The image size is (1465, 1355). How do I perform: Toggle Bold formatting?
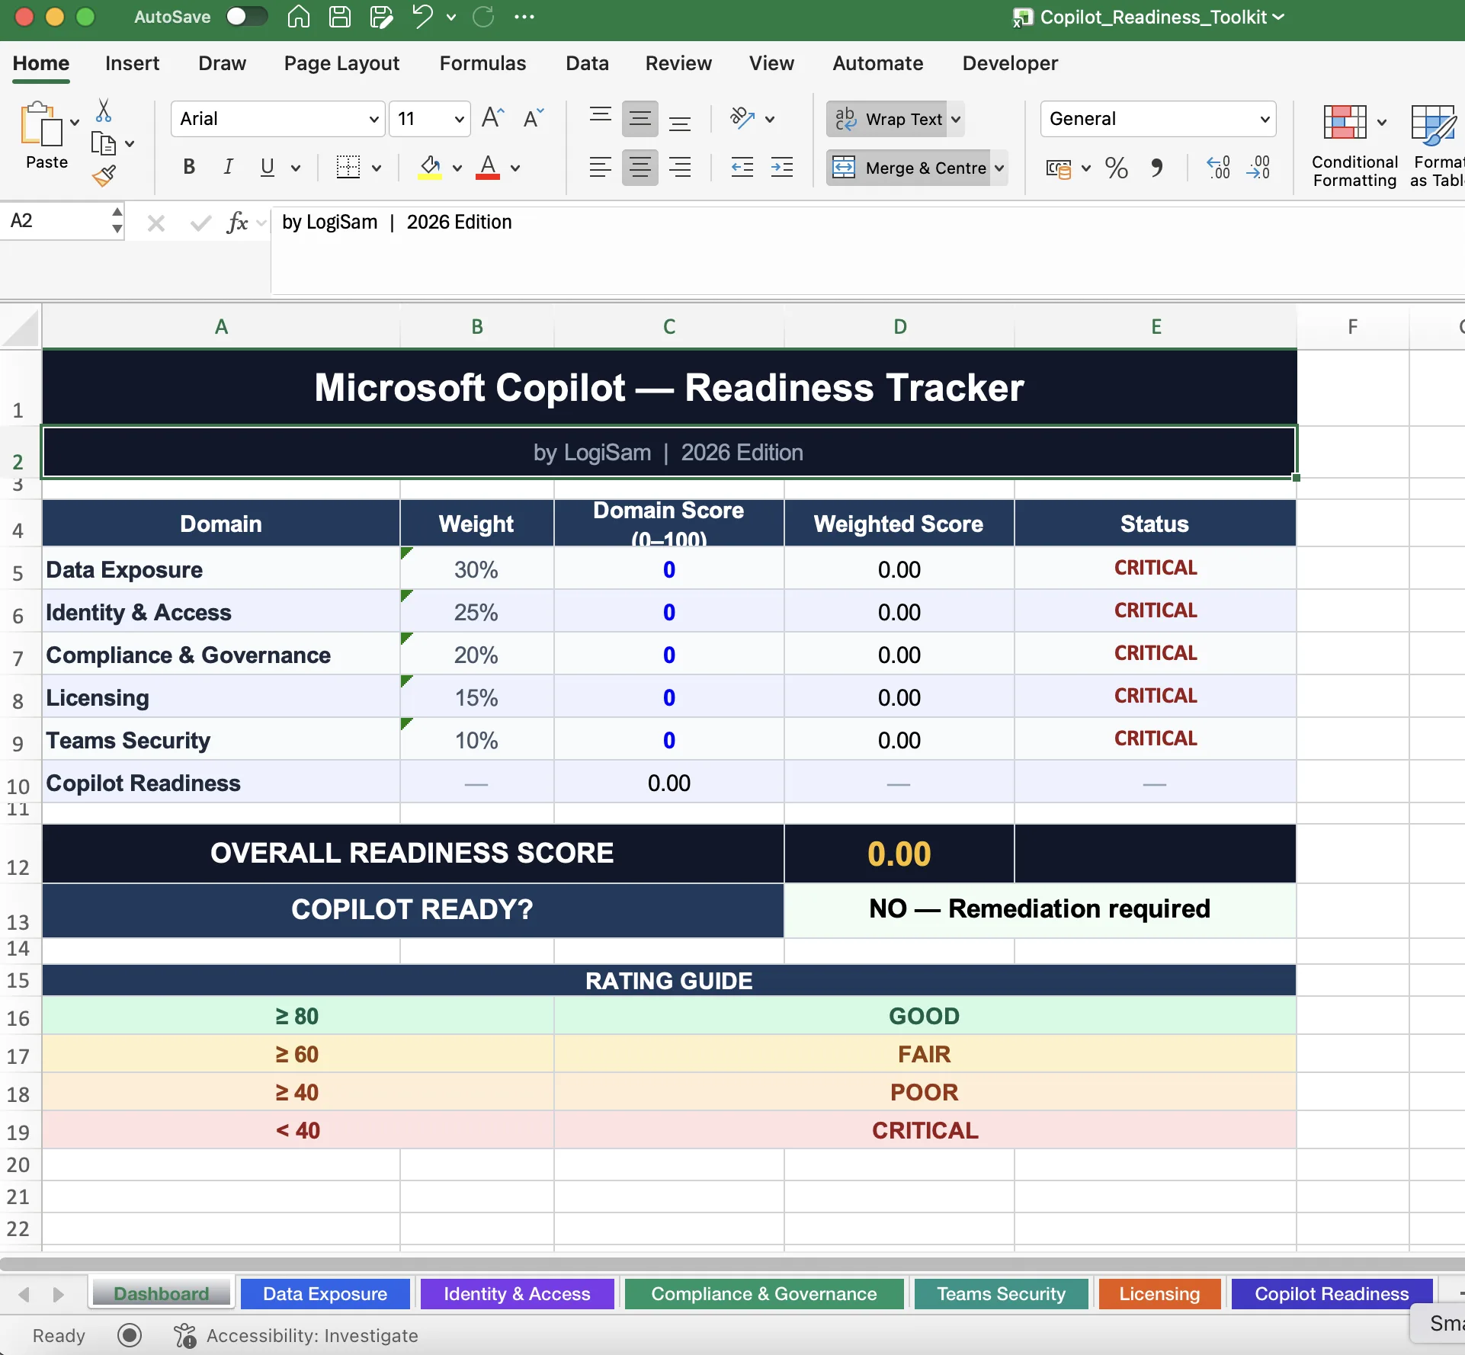pyautogui.click(x=189, y=167)
